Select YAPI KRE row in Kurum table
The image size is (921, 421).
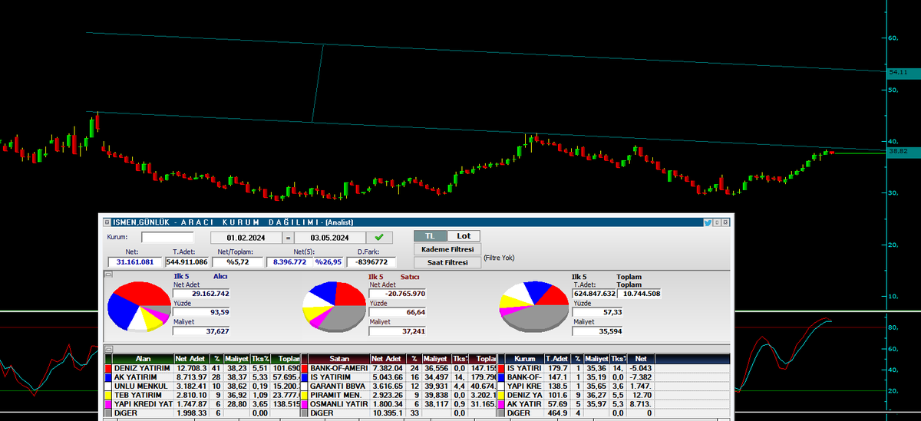(614, 386)
